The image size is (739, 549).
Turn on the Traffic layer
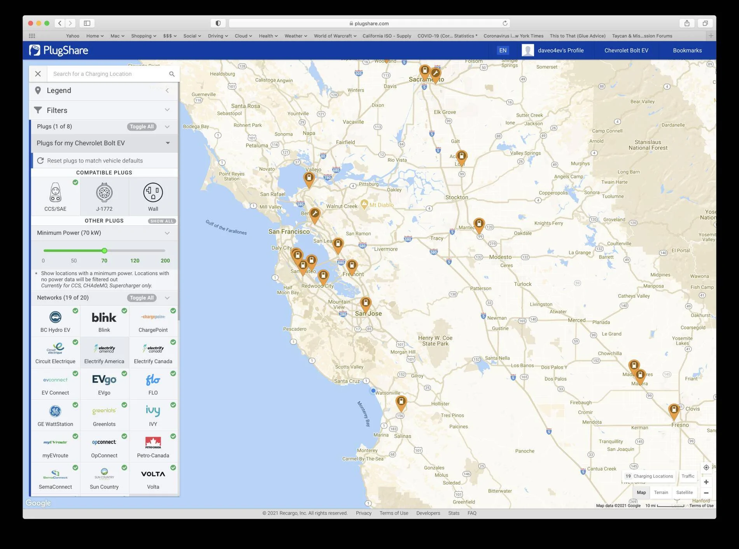688,476
